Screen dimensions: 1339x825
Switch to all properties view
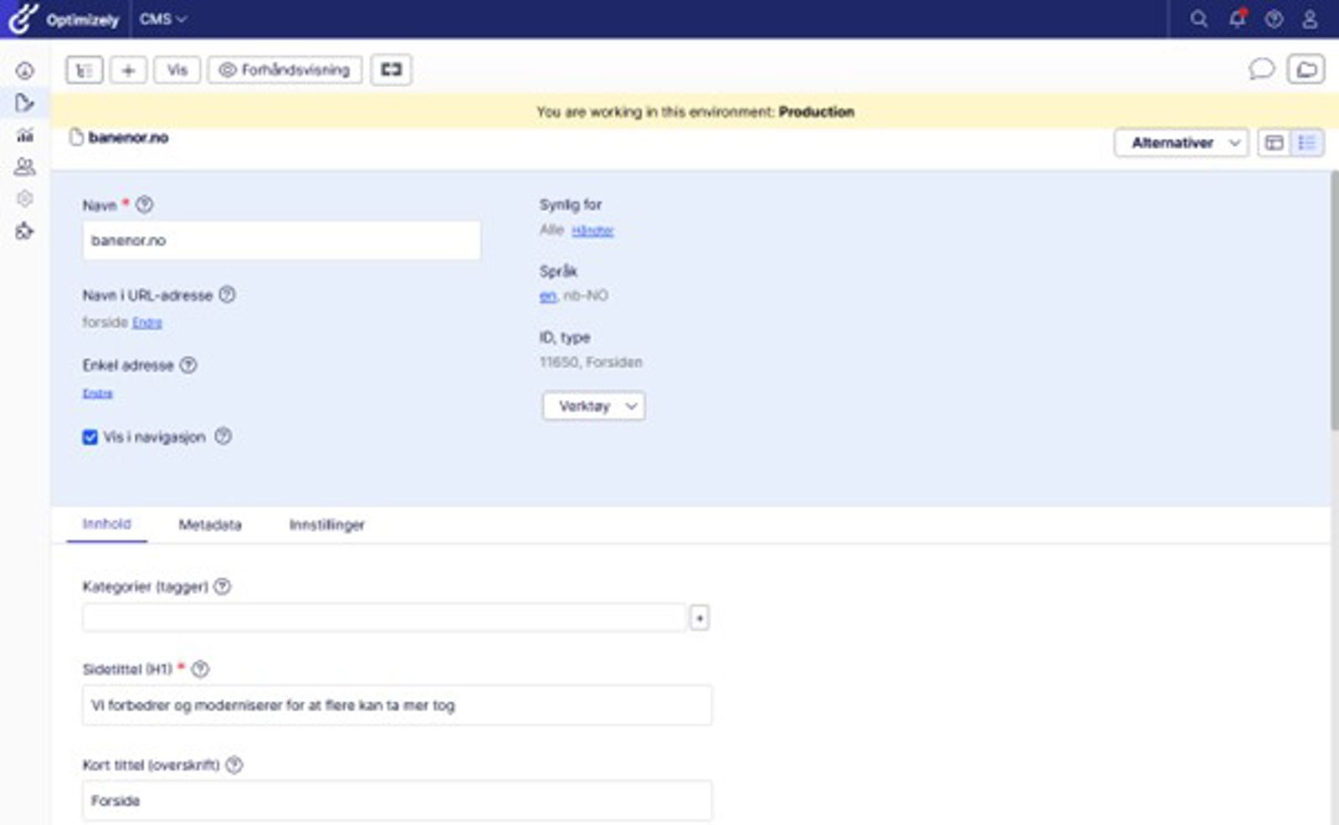[1306, 143]
